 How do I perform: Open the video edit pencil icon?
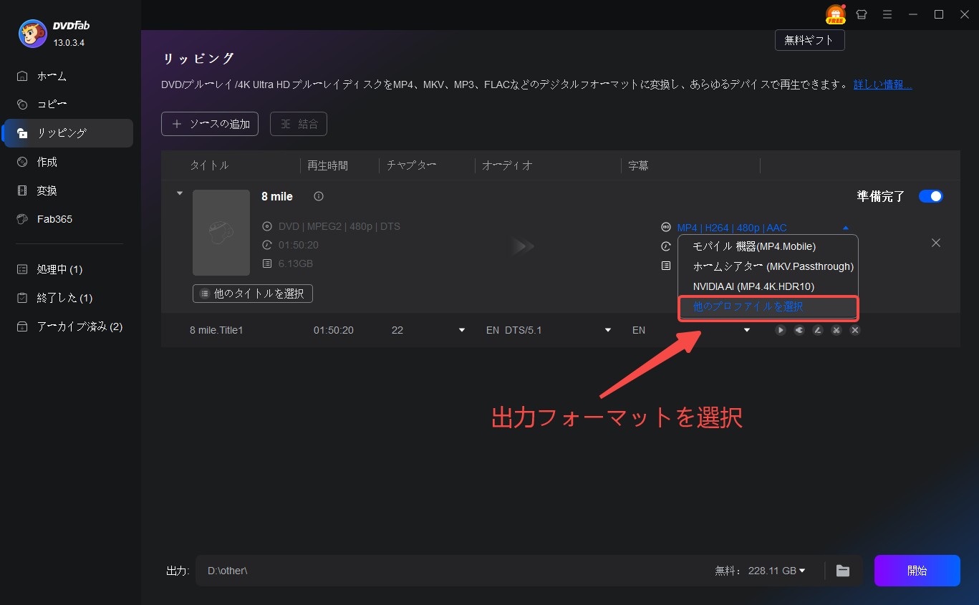tap(818, 330)
